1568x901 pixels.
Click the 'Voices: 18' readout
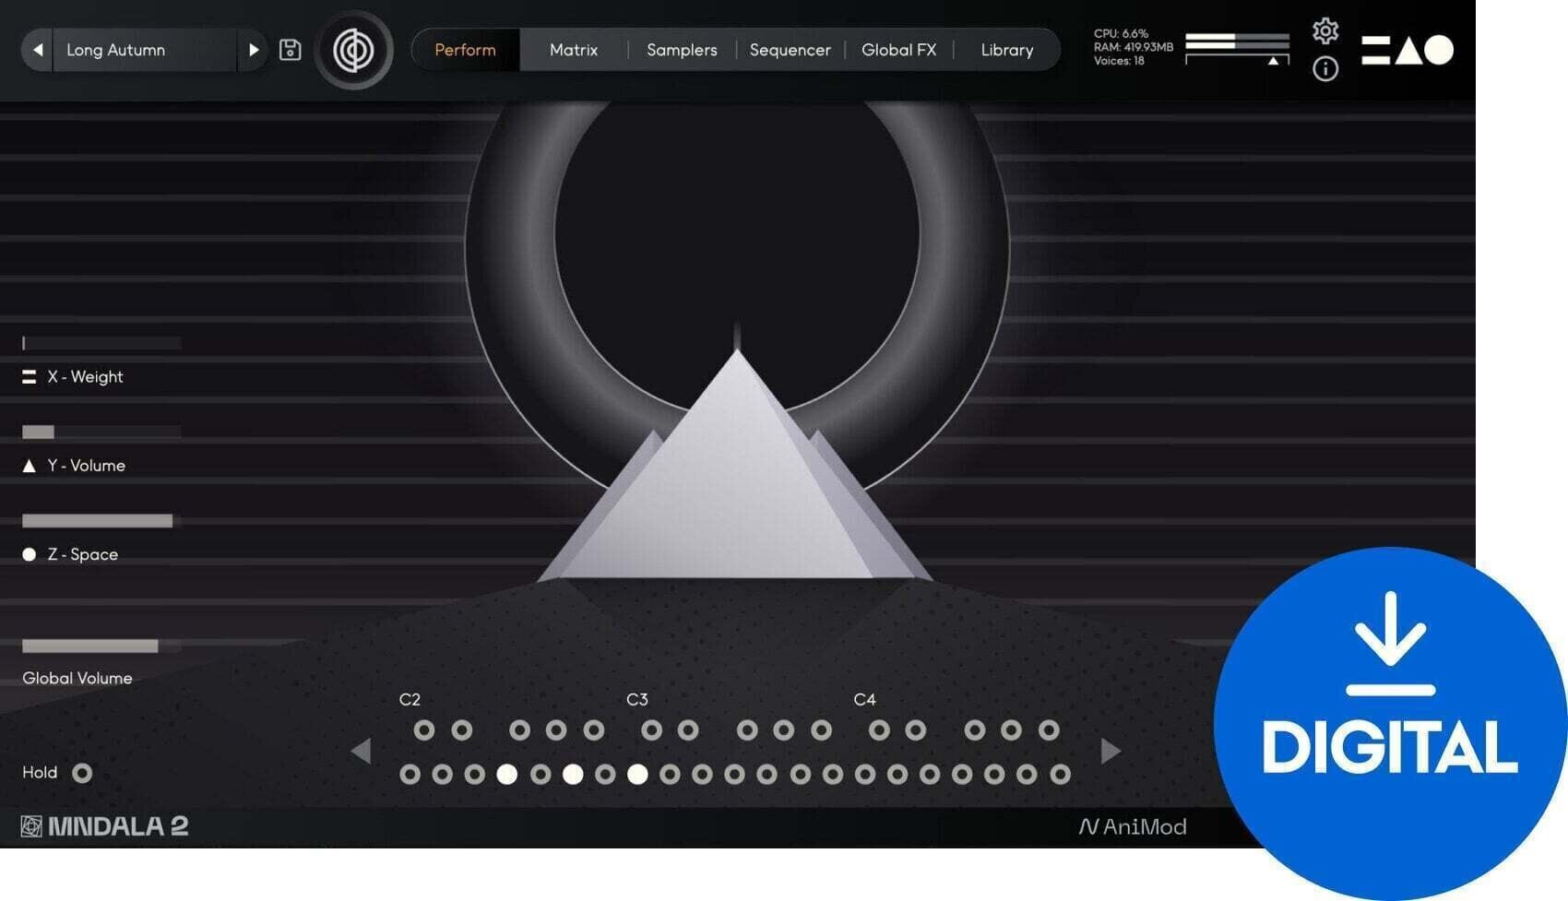[x=1119, y=61]
